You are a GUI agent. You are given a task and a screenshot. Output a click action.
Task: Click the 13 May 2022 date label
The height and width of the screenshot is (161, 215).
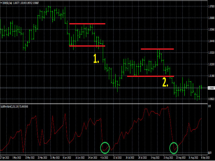click(x=31, y=158)
